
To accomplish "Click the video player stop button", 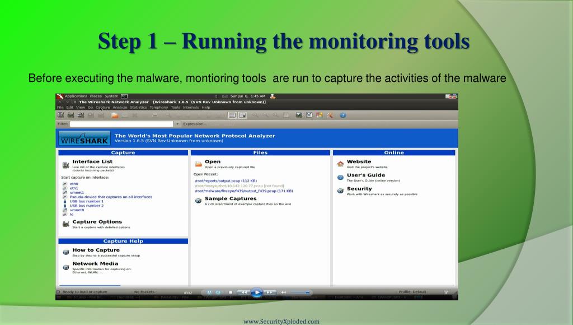I will (231, 292).
